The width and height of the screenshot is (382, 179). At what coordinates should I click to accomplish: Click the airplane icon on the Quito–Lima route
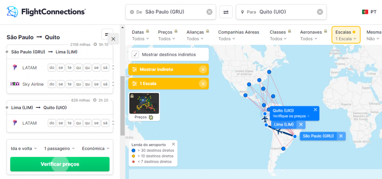click(x=264, y=119)
